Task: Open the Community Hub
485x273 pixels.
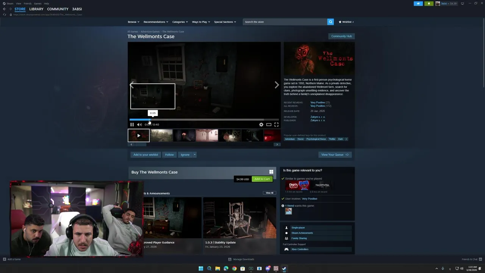Action: click(341, 36)
